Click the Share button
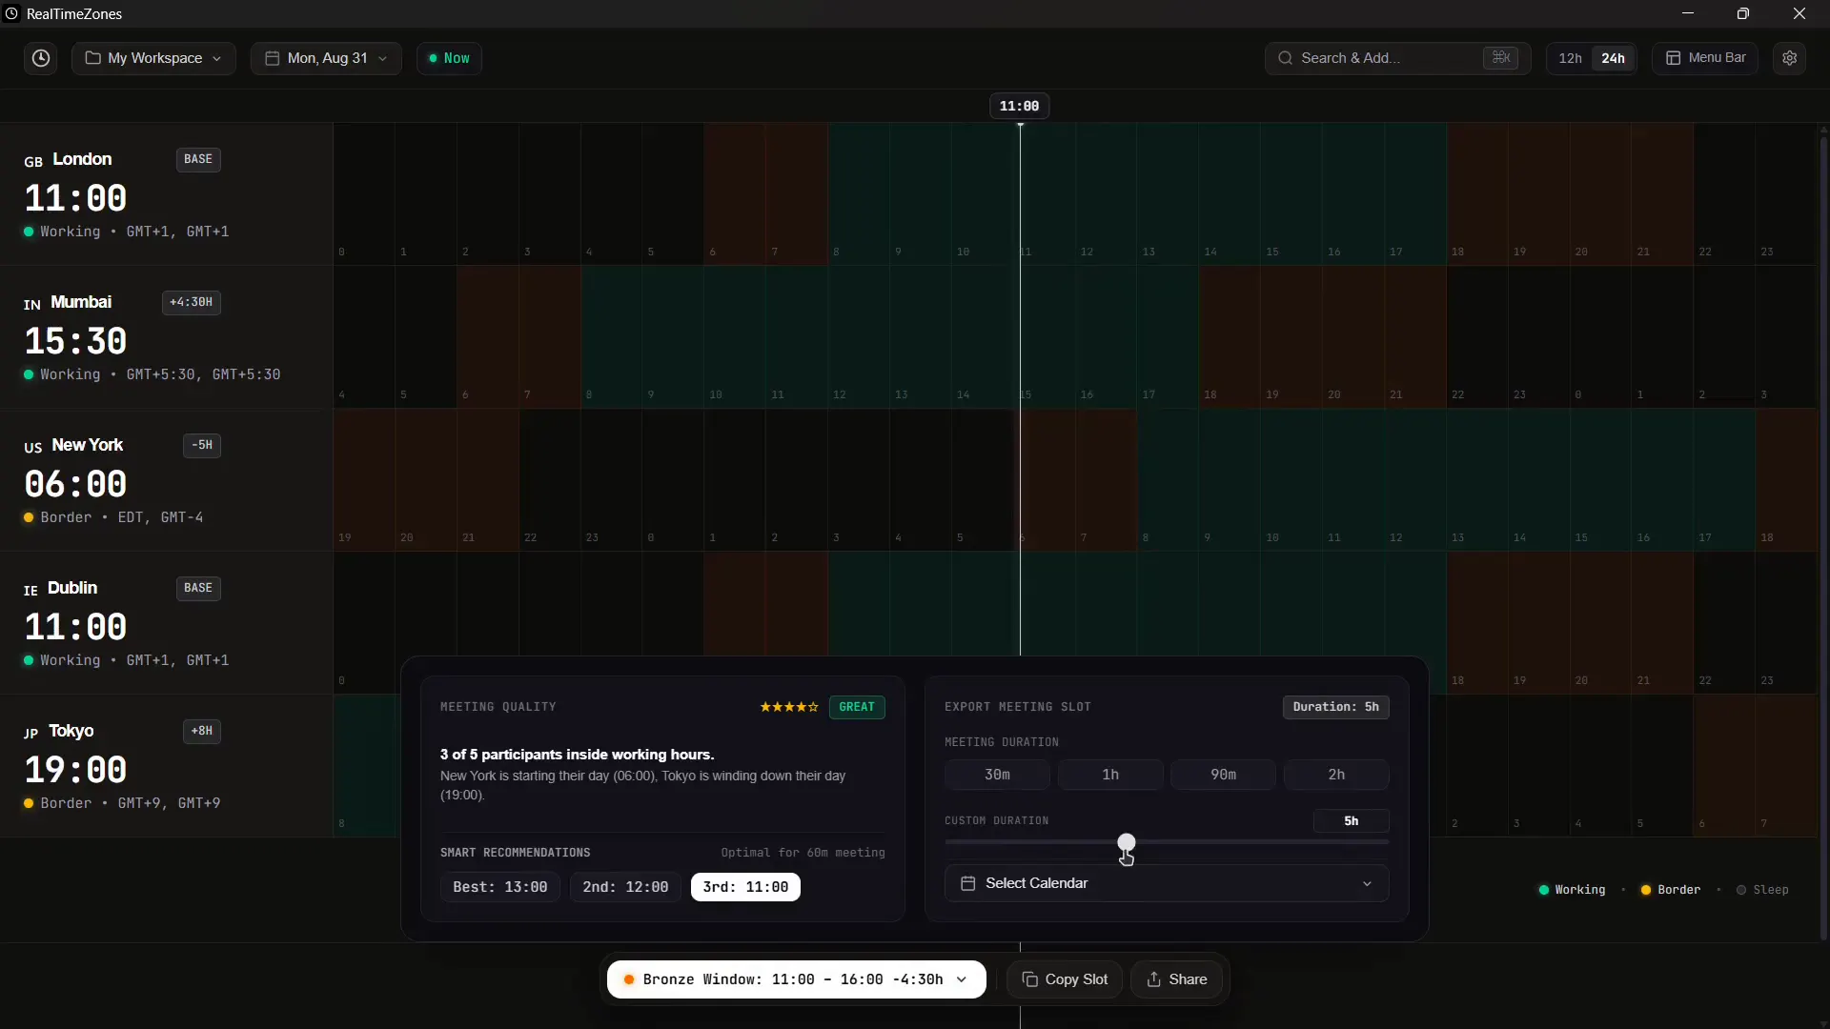The height and width of the screenshot is (1029, 1830). tap(1176, 979)
